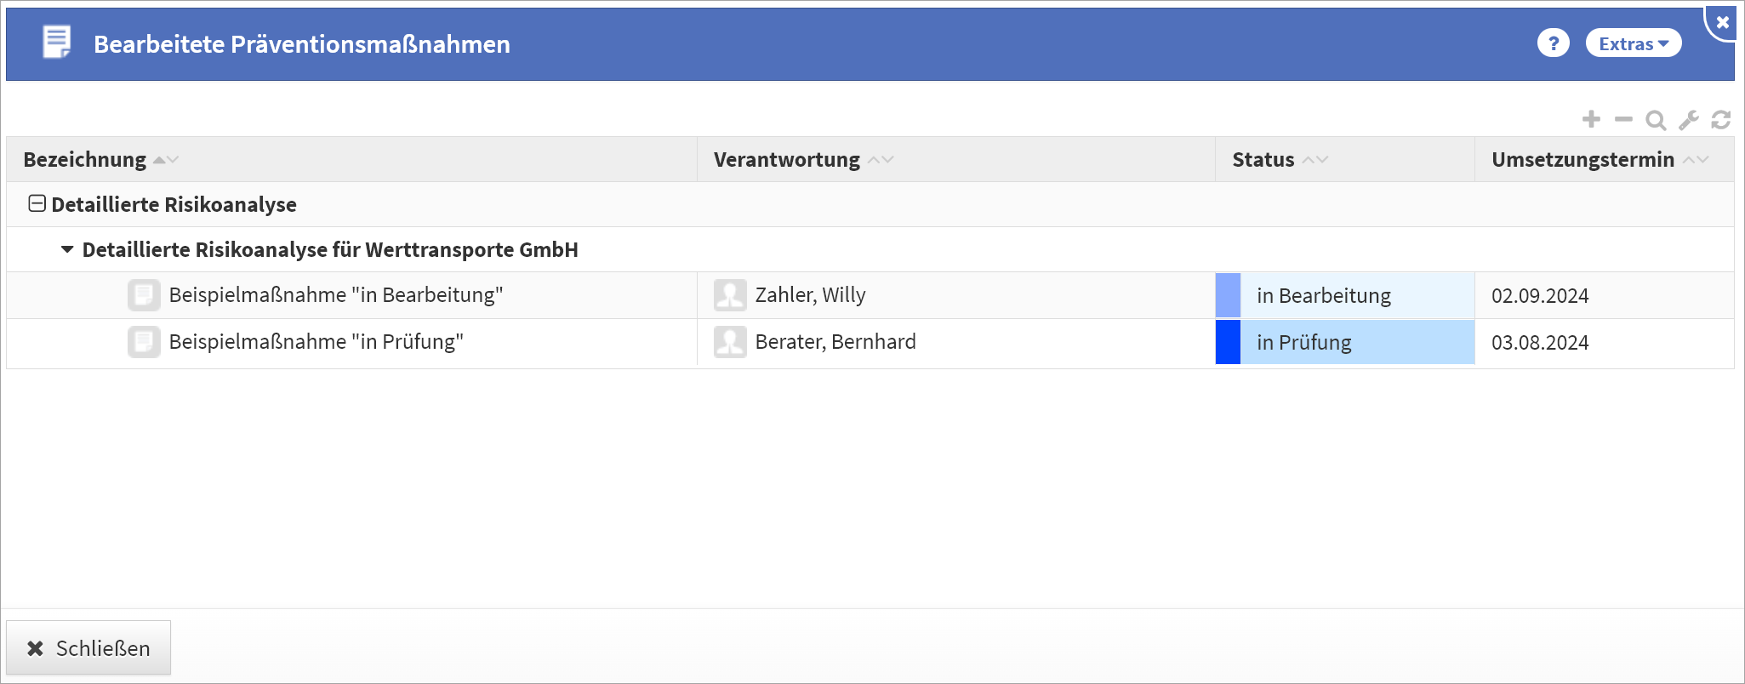
Task: Open table settings with the wrench icon
Action: click(1689, 121)
